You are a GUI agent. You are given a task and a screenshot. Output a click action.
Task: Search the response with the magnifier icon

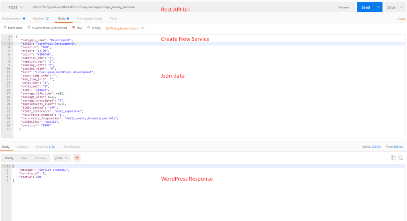401,158
